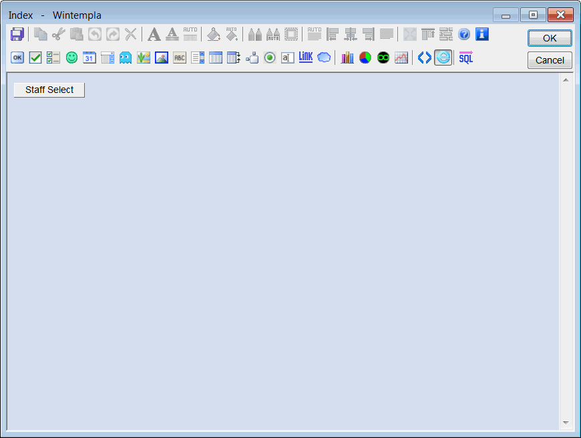The height and width of the screenshot is (438, 581).
Task: Insert a checkbox control with green check
Action: pyautogui.click(x=35, y=58)
